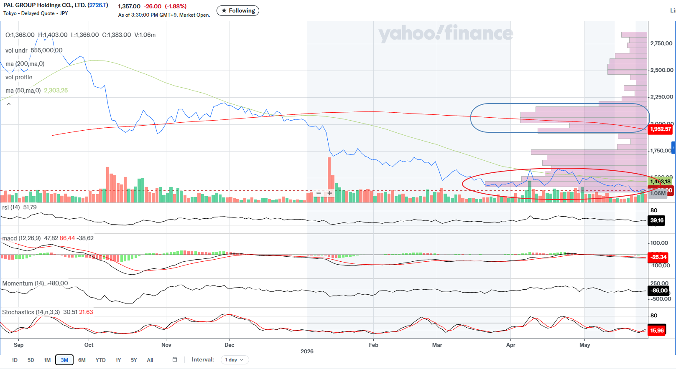Click the Apr date axis label
Viewport: 676px width, 369px height.
point(510,345)
